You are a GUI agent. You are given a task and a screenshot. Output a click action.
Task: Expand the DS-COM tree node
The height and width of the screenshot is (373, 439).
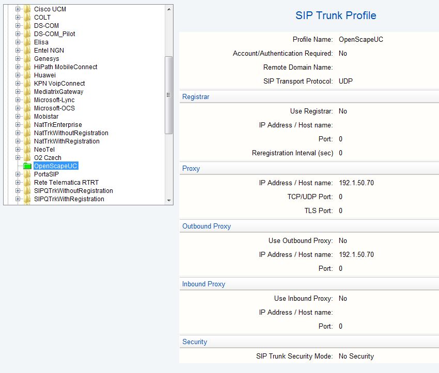tap(18, 26)
